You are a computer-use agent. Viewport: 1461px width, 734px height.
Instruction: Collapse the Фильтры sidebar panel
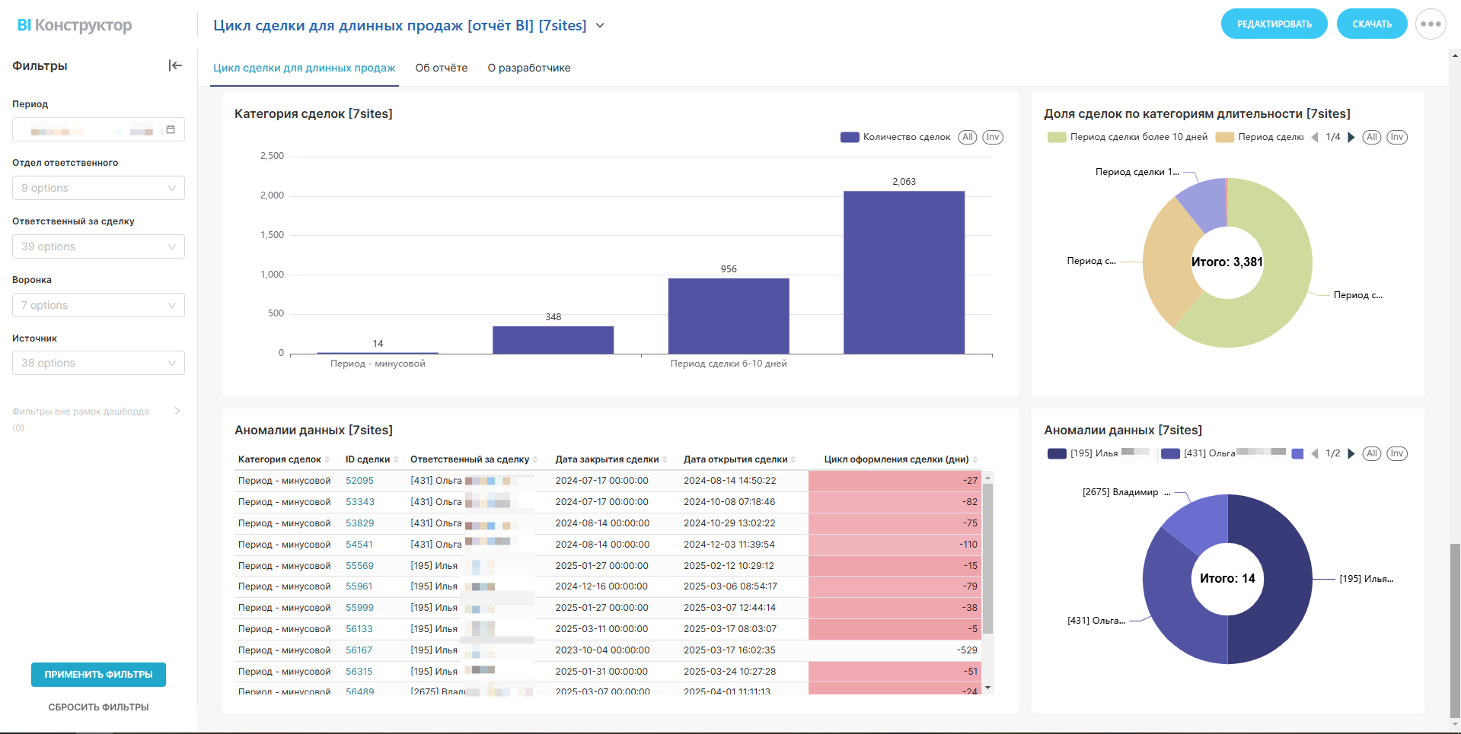[175, 65]
